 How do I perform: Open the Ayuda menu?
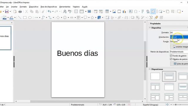[85, 7]
